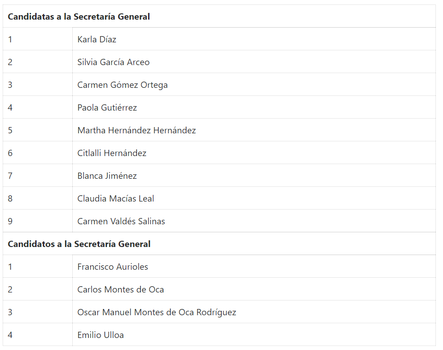Click on Citlalli Hernández

click(112, 153)
